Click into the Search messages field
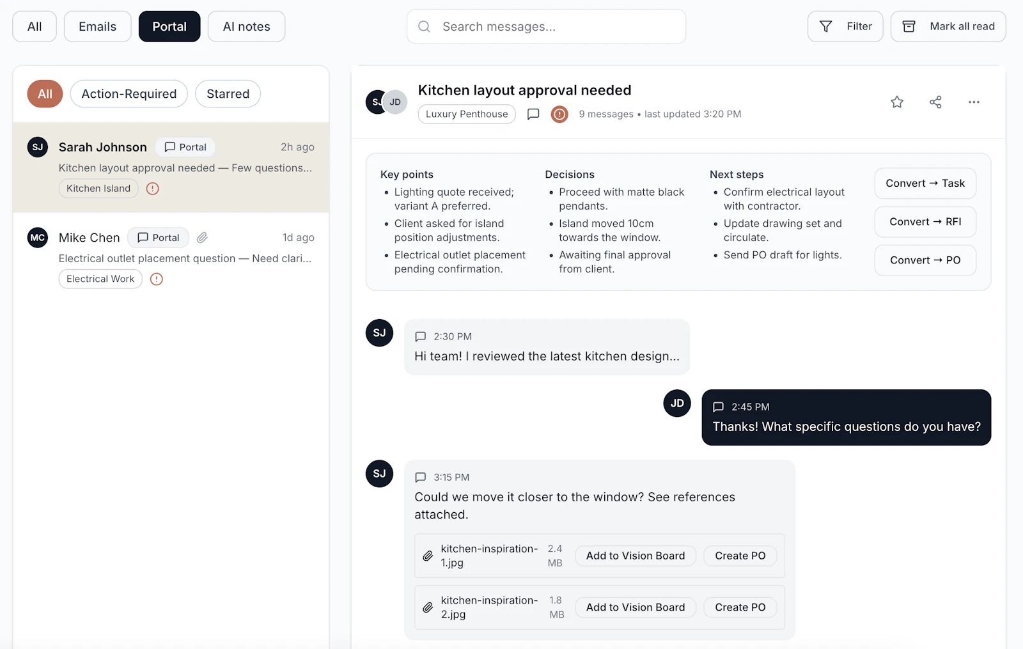Image resolution: width=1023 pixels, height=649 pixels. tap(547, 27)
